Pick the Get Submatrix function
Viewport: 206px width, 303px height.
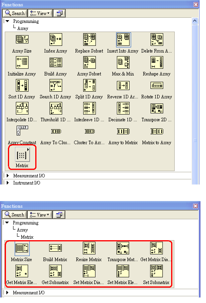(55, 271)
